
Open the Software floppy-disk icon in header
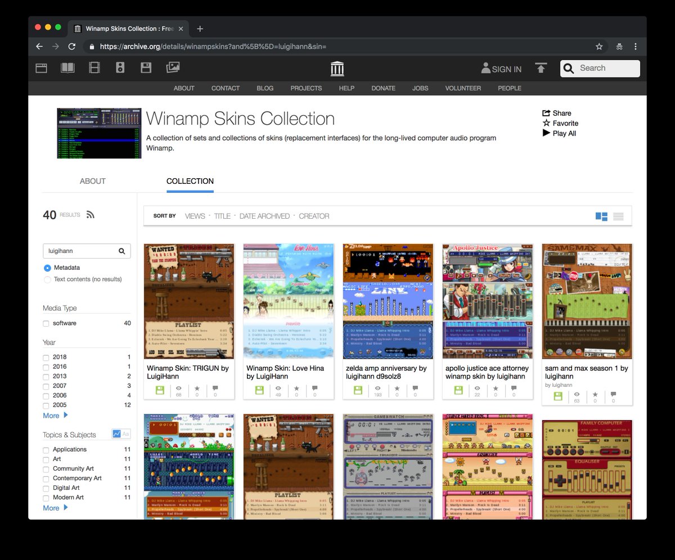point(146,68)
